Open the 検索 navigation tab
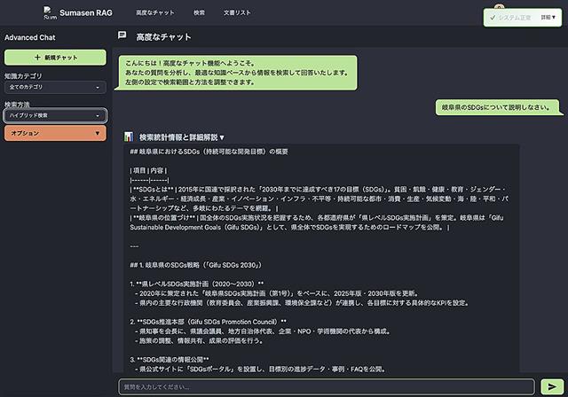 (x=199, y=12)
